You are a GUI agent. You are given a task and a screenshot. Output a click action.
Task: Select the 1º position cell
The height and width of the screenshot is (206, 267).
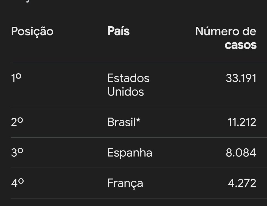(x=16, y=78)
